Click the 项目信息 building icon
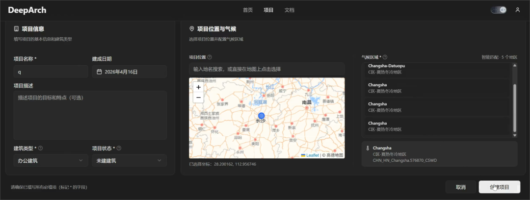Screen dimensions: 530x200 (x=16, y=29)
